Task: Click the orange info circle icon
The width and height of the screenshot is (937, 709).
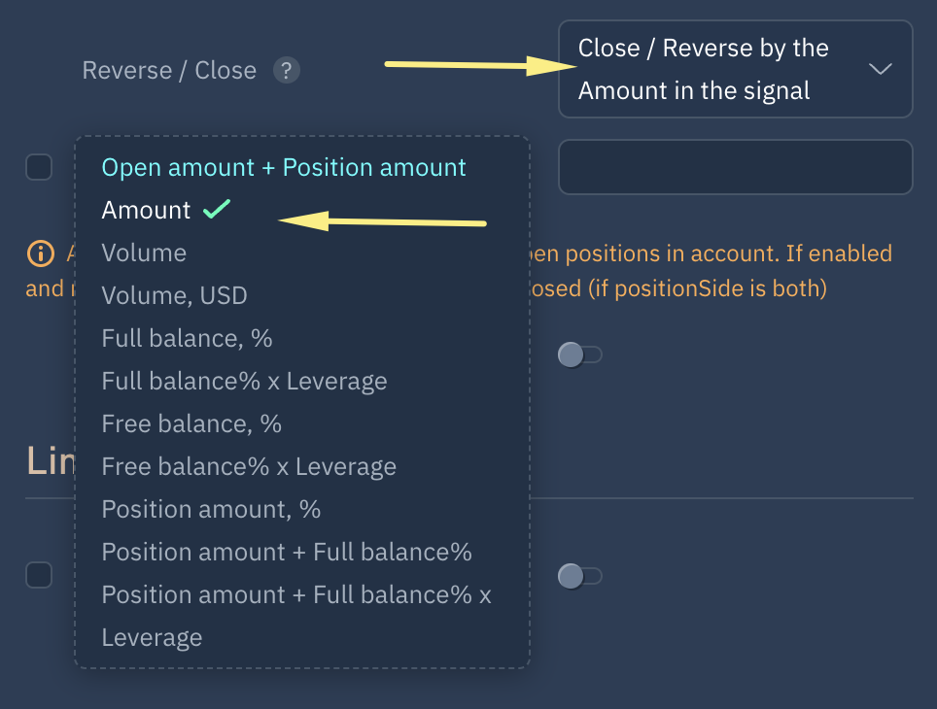Action: 40,254
